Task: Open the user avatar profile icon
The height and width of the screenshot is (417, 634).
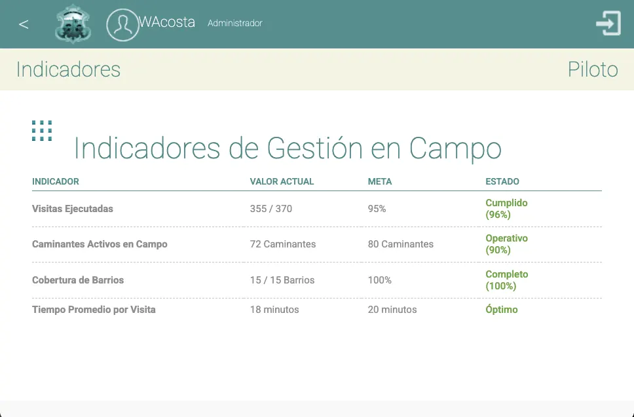Action: (122, 25)
